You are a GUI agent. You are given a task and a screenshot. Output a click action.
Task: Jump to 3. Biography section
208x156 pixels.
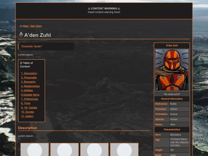tap(29, 82)
